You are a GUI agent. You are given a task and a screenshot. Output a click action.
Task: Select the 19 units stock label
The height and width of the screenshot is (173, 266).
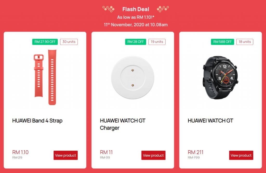pyautogui.click(x=157, y=42)
